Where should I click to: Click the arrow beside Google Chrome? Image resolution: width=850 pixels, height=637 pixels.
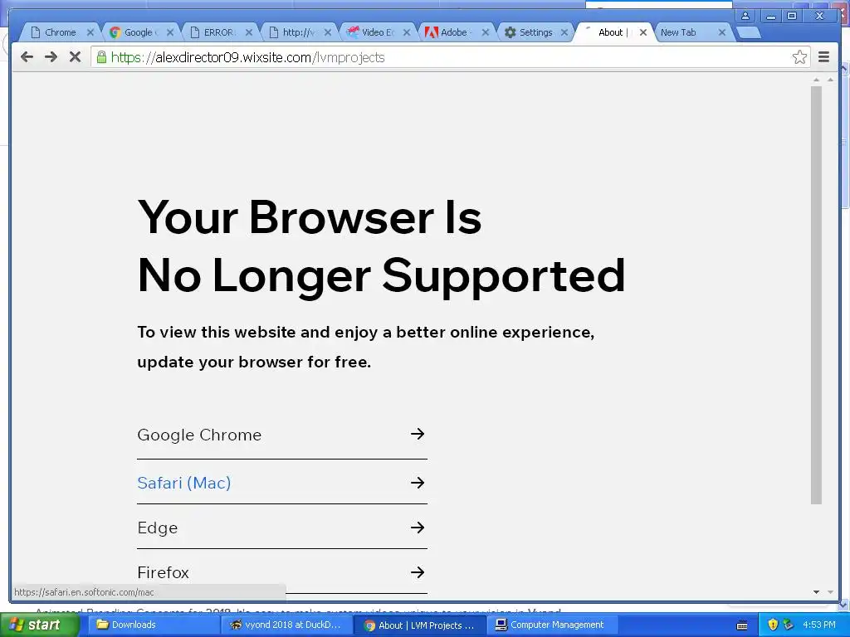click(418, 434)
